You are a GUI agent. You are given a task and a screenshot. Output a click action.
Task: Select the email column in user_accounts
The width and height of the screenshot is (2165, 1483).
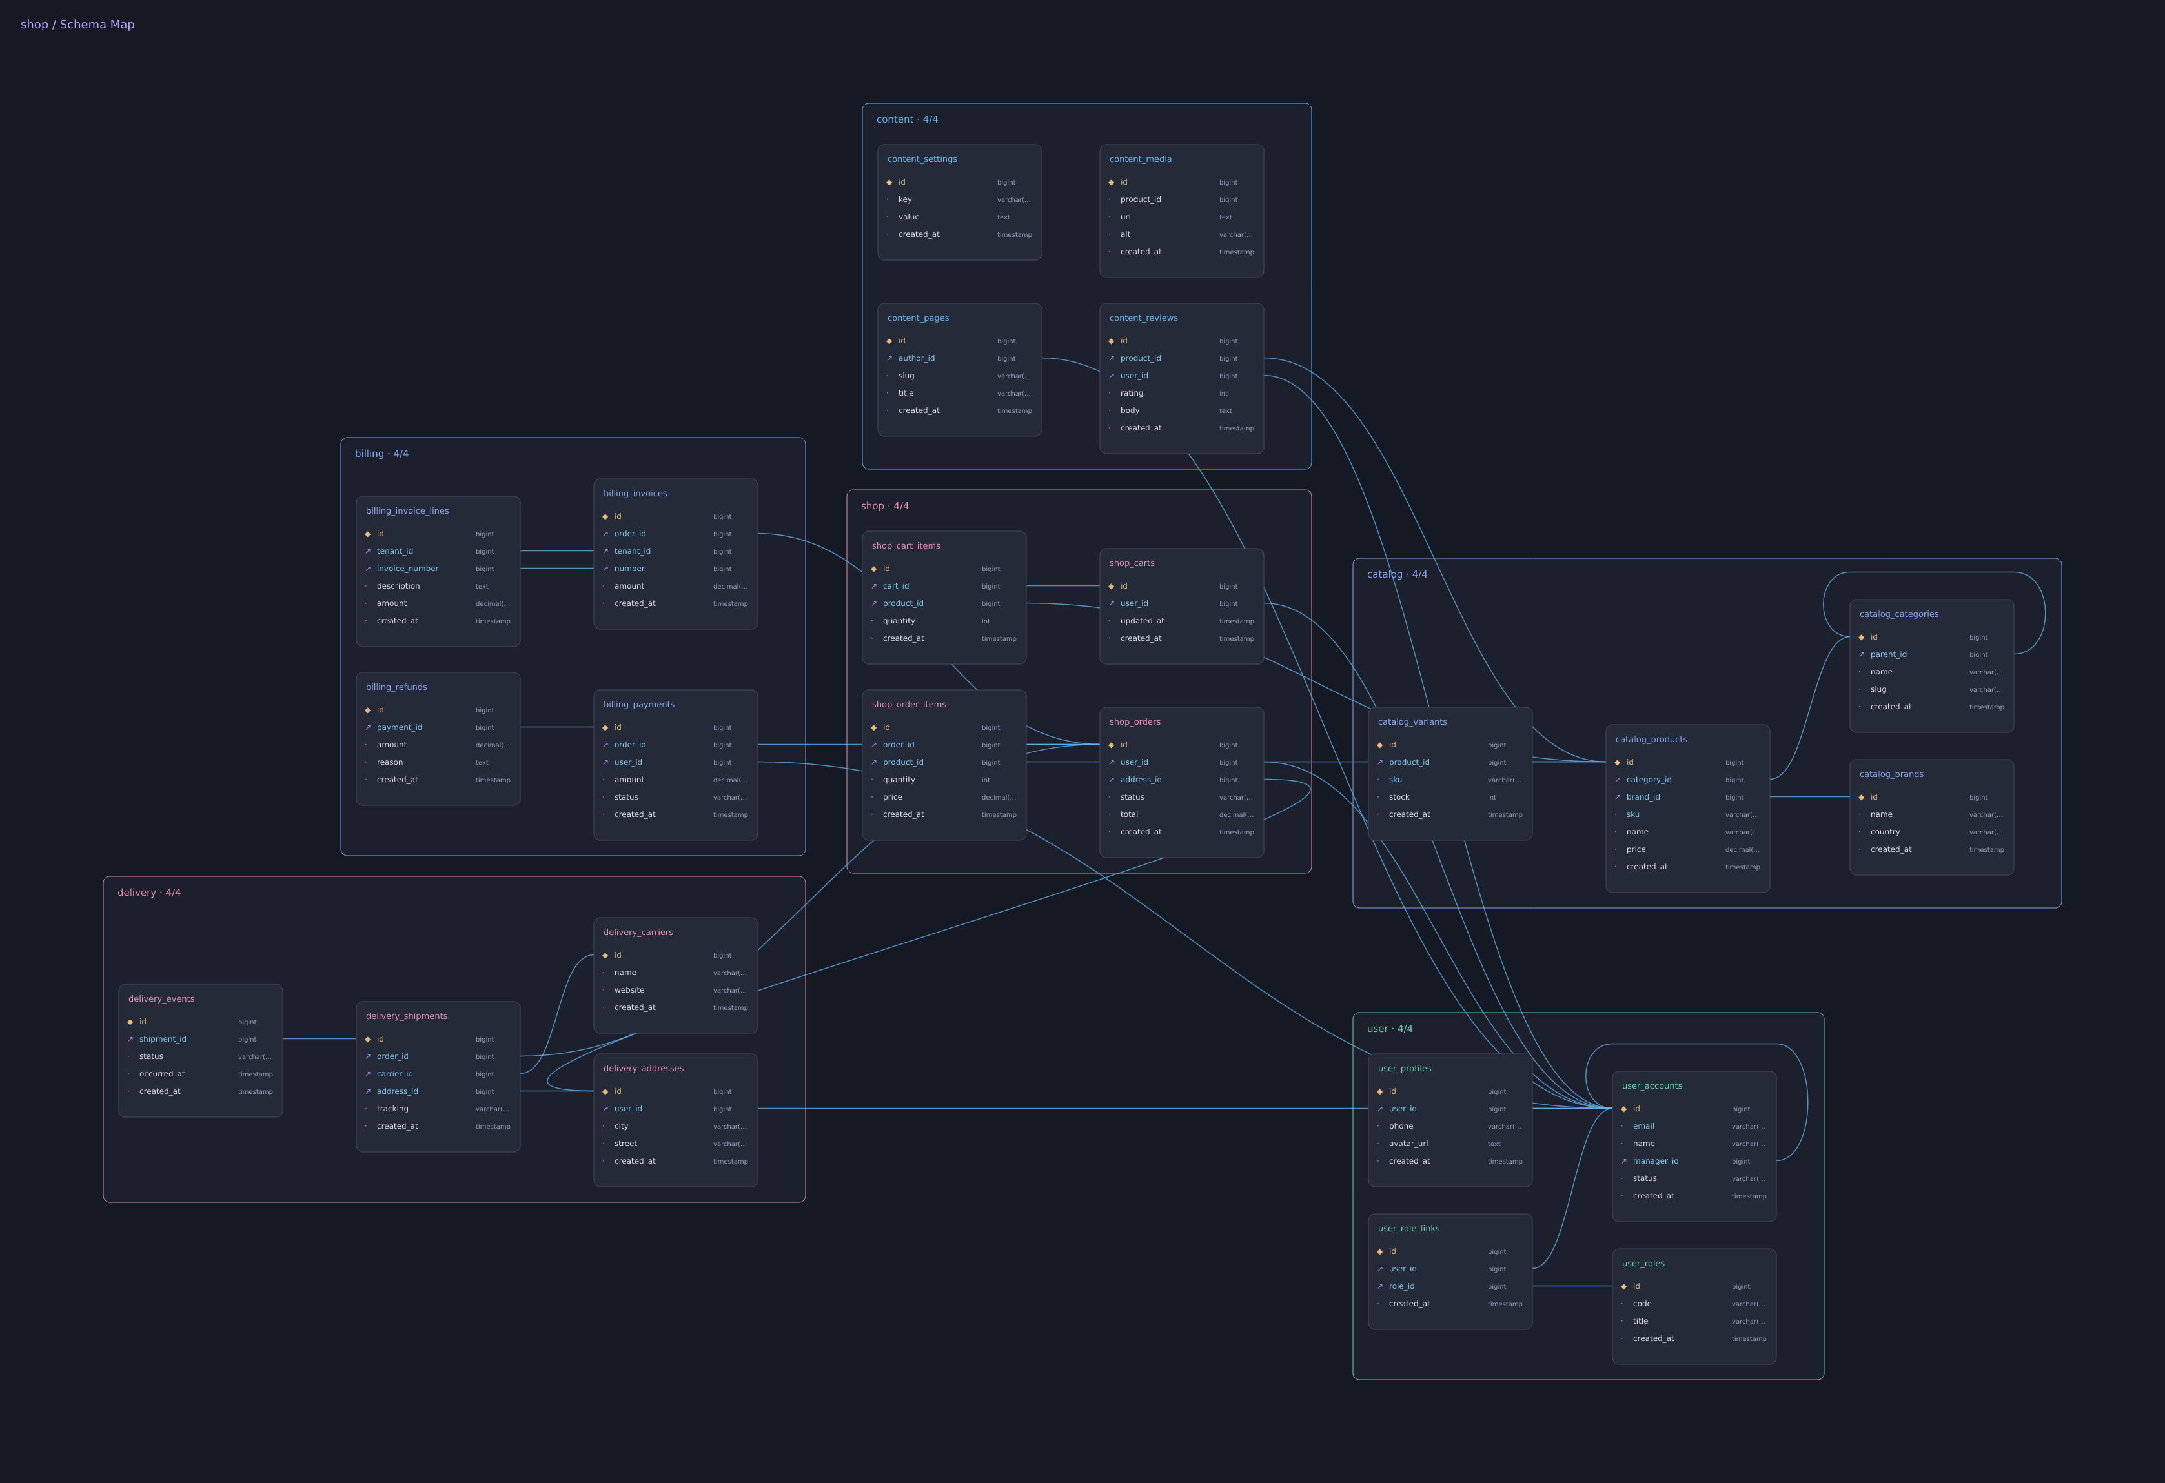tap(1694, 1126)
